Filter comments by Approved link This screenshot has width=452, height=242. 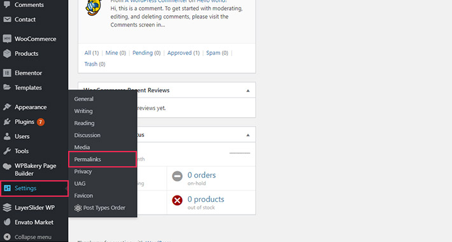(x=180, y=53)
